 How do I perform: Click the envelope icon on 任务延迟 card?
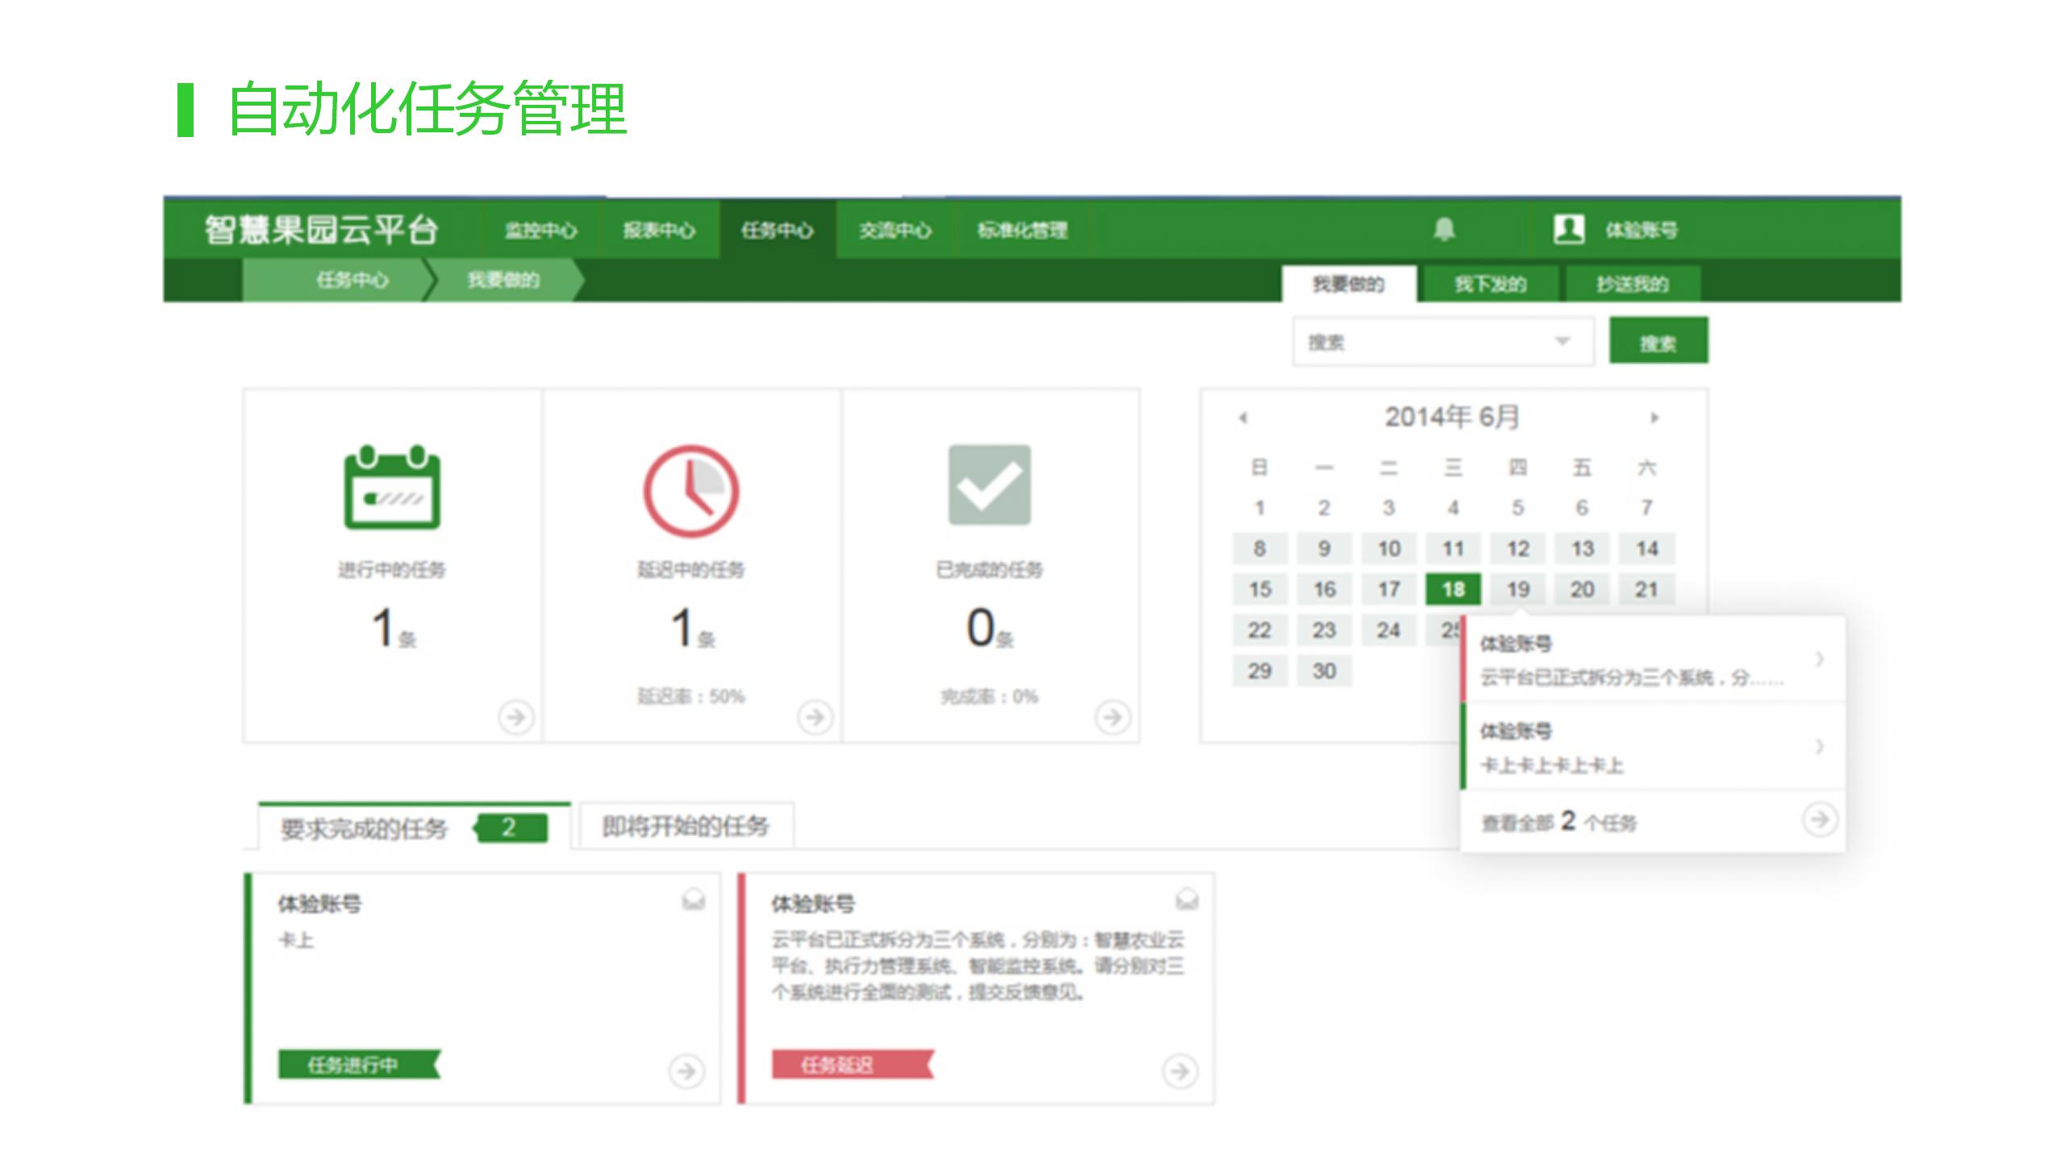pos(1187,899)
